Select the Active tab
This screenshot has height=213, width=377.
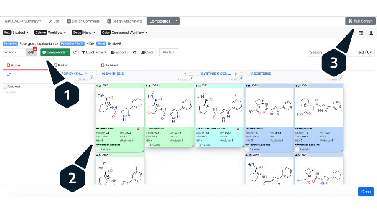click(x=13, y=65)
